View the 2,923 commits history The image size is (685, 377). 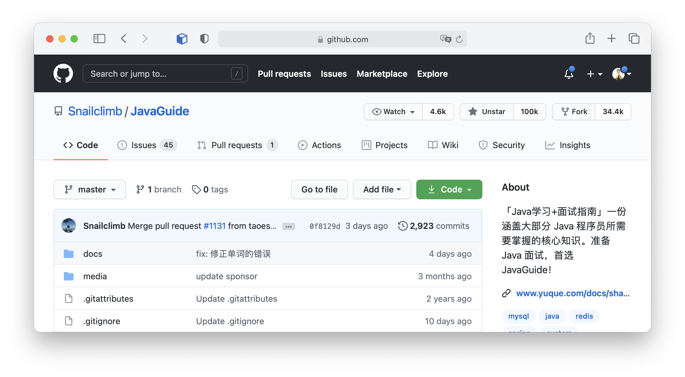434,226
